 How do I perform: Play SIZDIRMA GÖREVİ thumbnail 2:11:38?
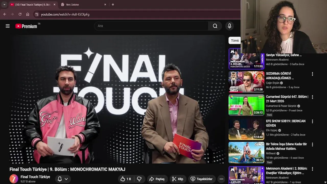[x=247, y=82]
